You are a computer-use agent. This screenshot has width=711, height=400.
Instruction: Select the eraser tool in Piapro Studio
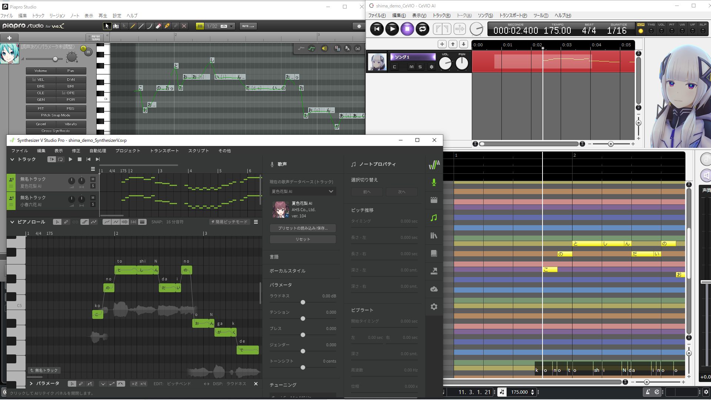click(158, 26)
